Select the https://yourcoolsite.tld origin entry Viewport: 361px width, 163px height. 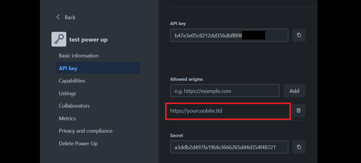click(x=228, y=111)
